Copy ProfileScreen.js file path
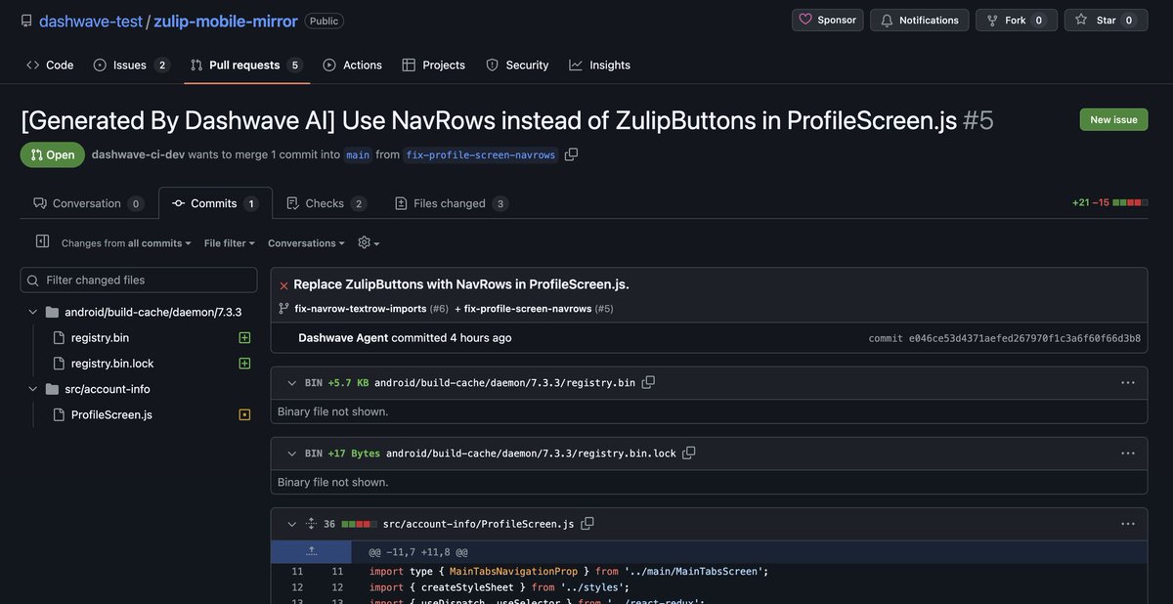This screenshot has width=1173, height=604. pos(587,523)
